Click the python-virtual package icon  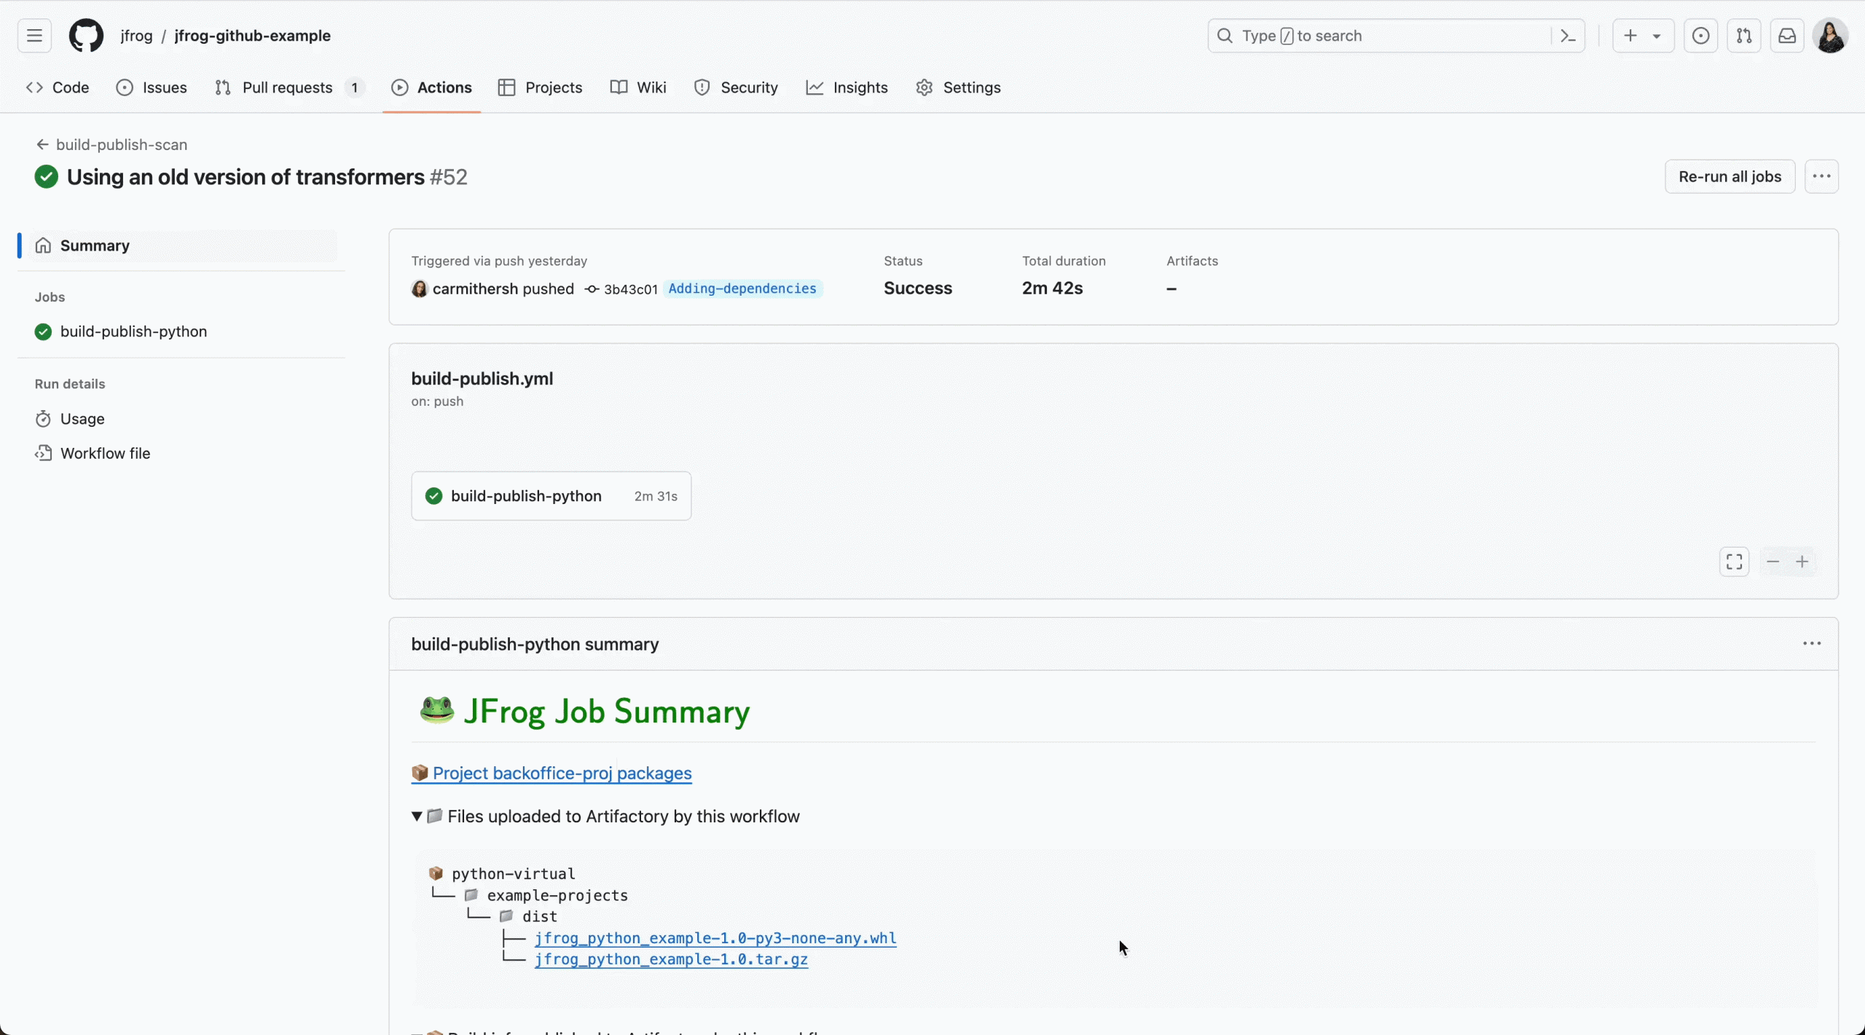pos(436,873)
